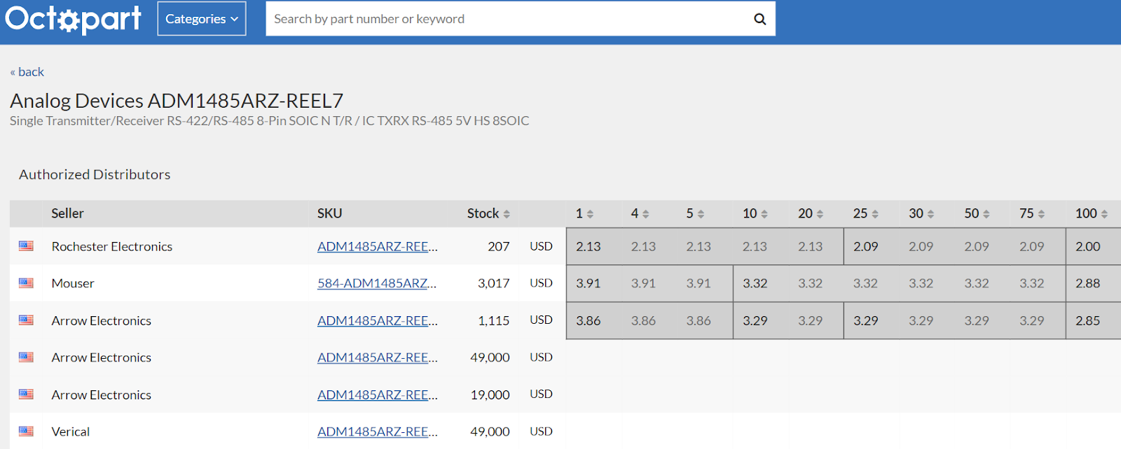Open Verical SKU link
Viewport: 1121px width, 449px height.
click(378, 432)
